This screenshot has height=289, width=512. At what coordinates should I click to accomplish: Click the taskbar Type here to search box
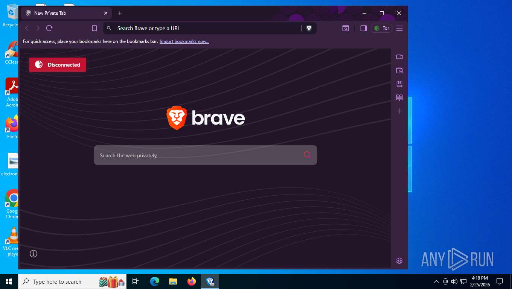72,281
